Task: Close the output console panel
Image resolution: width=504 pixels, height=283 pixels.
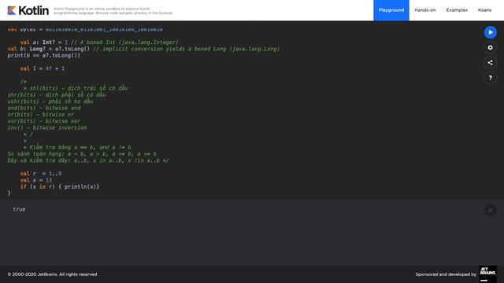Action: point(490,211)
